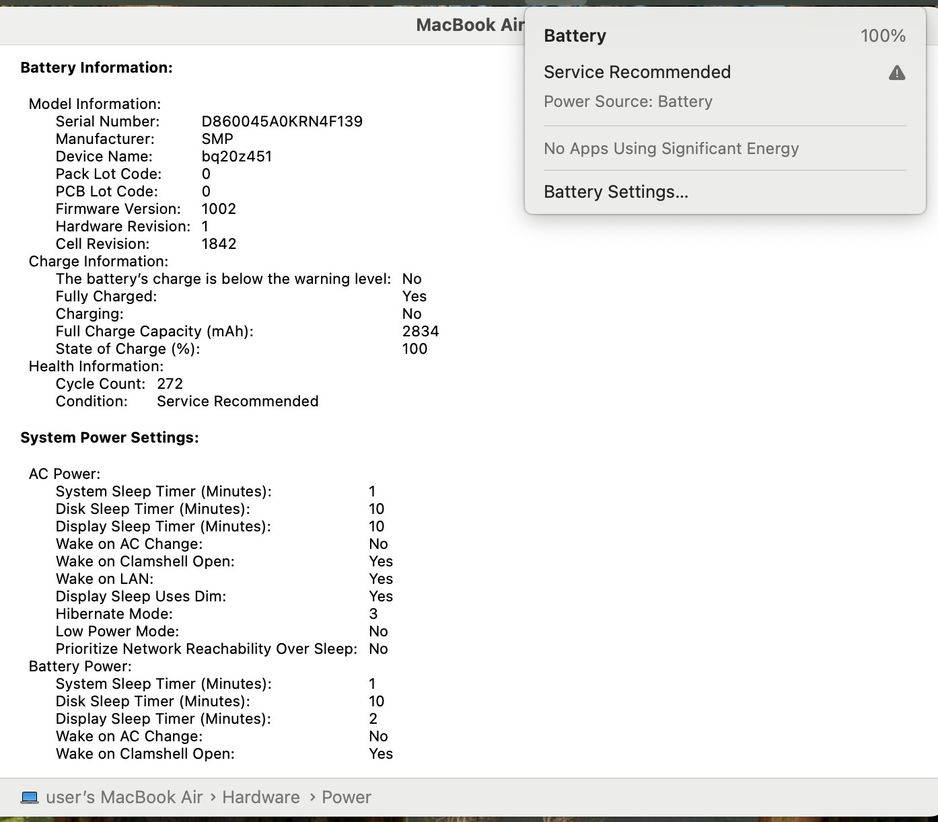Click the MacBook Air window title
Screen dimensions: 938x822
(470, 25)
